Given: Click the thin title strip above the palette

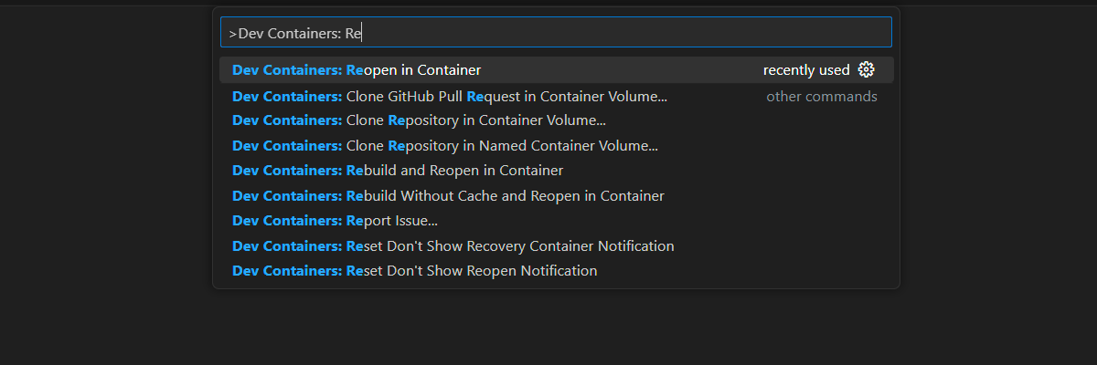Looking at the screenshot, I should click(x=548, y=3).
